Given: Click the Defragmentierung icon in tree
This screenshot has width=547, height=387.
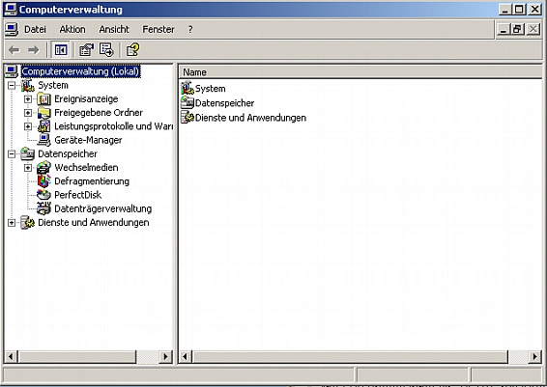Looking at the screenshot, I should (x=43, y=181).
